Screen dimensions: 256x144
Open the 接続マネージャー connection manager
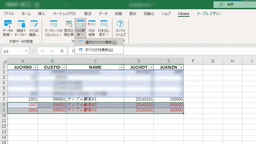pos(21,28)
